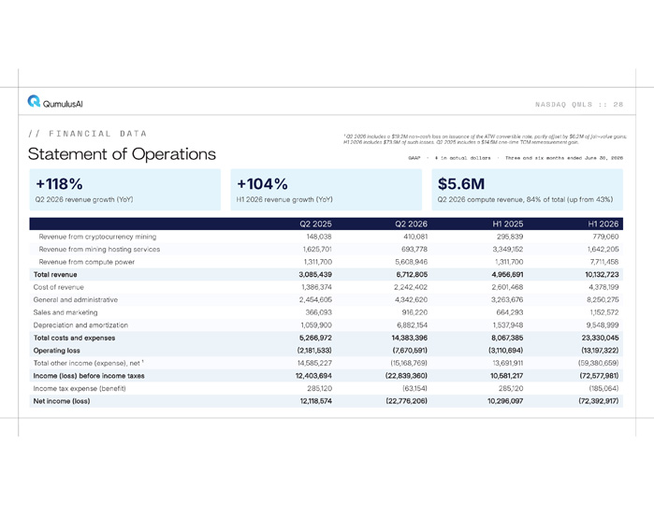Click the value '5,608,946' compute power revenue
The width and height of the screenshot is (654, 505).
tap(412, 262)
